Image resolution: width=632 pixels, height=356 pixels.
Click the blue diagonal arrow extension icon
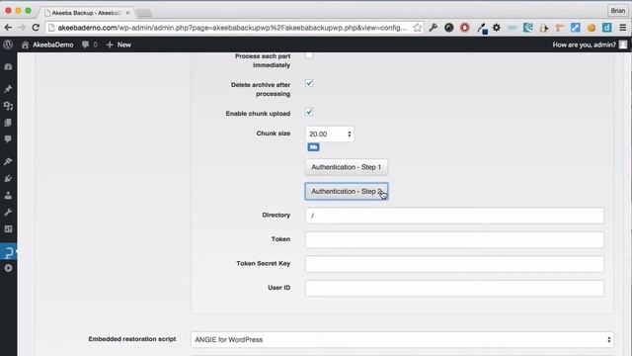575,28
